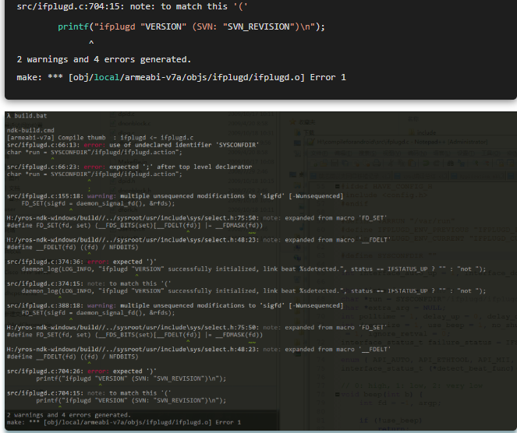Image resolution: width=517 pixels, height=433 pixels.
Task: Click the 'src/ifplugd.c:374:15: note' line
Action: [x=89, y=283]
